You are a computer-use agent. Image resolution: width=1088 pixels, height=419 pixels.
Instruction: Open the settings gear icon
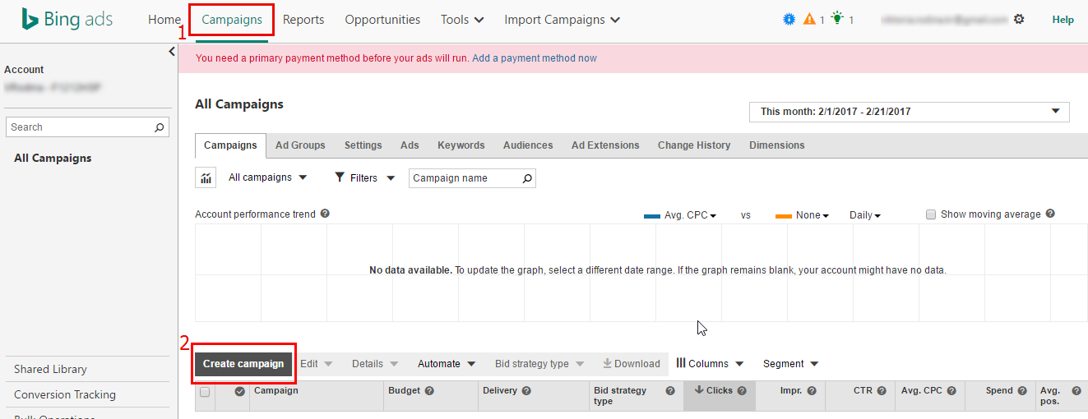pos(1019,19)
